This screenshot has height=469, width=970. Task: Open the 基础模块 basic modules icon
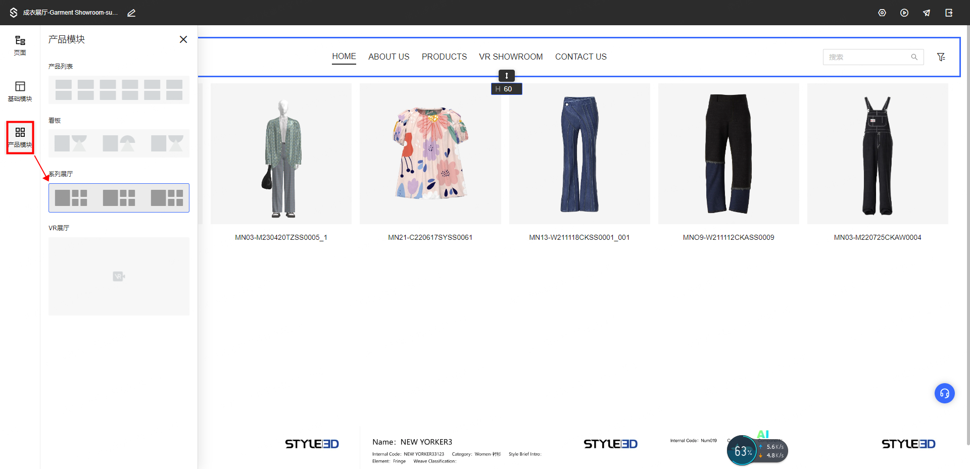(20, 91)
